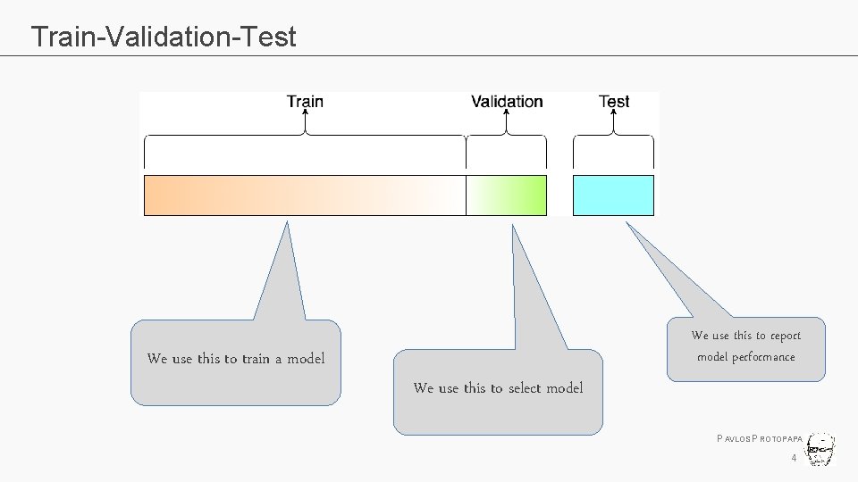This screenshot has width=858, height=482.
Task: Click the arrow under the Validation label
Action: point(507,121)
